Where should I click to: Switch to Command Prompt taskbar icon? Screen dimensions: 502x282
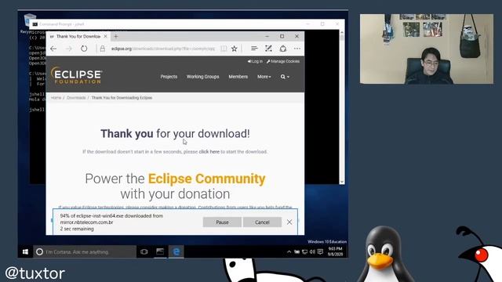coord(160,252)
